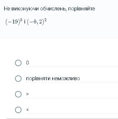Image resolution: width=118 pixels, height=119 pixels.
Task: Click the underline beneath the '>' option
Action: 72,98
